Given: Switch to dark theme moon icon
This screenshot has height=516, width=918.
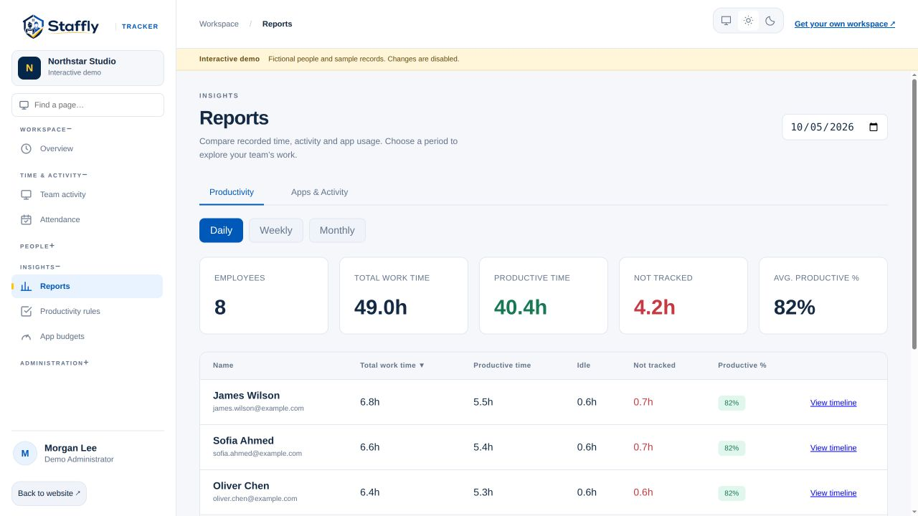Looking at the screenshot, I should point(770,21).
